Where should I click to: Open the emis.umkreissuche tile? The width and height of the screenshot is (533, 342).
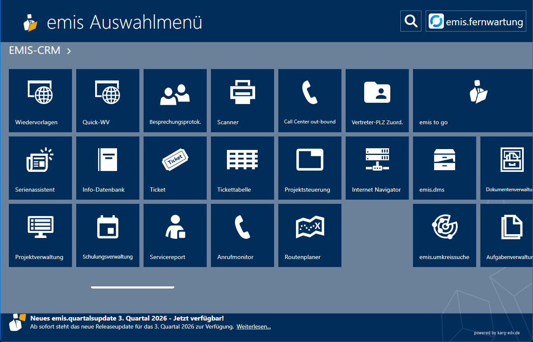point(445,235)
